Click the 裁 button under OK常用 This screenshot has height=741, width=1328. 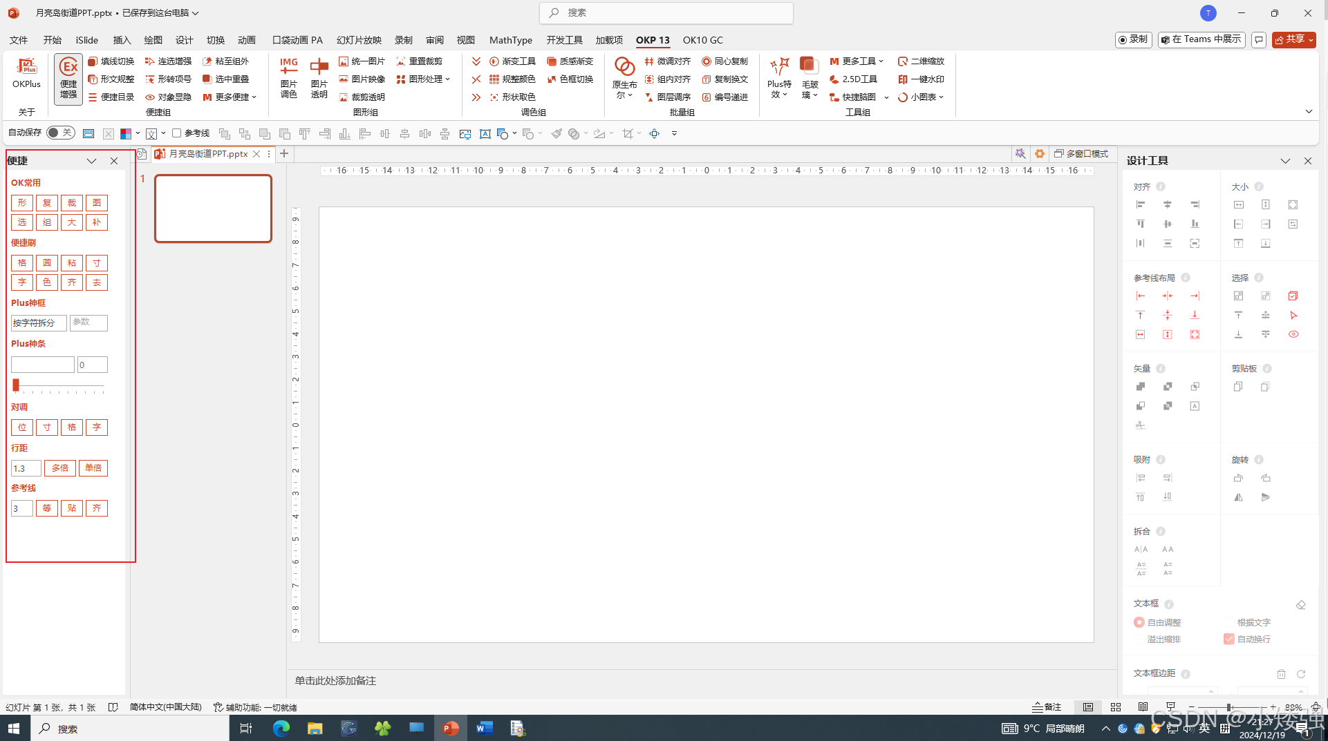click(x=72, y=203)
